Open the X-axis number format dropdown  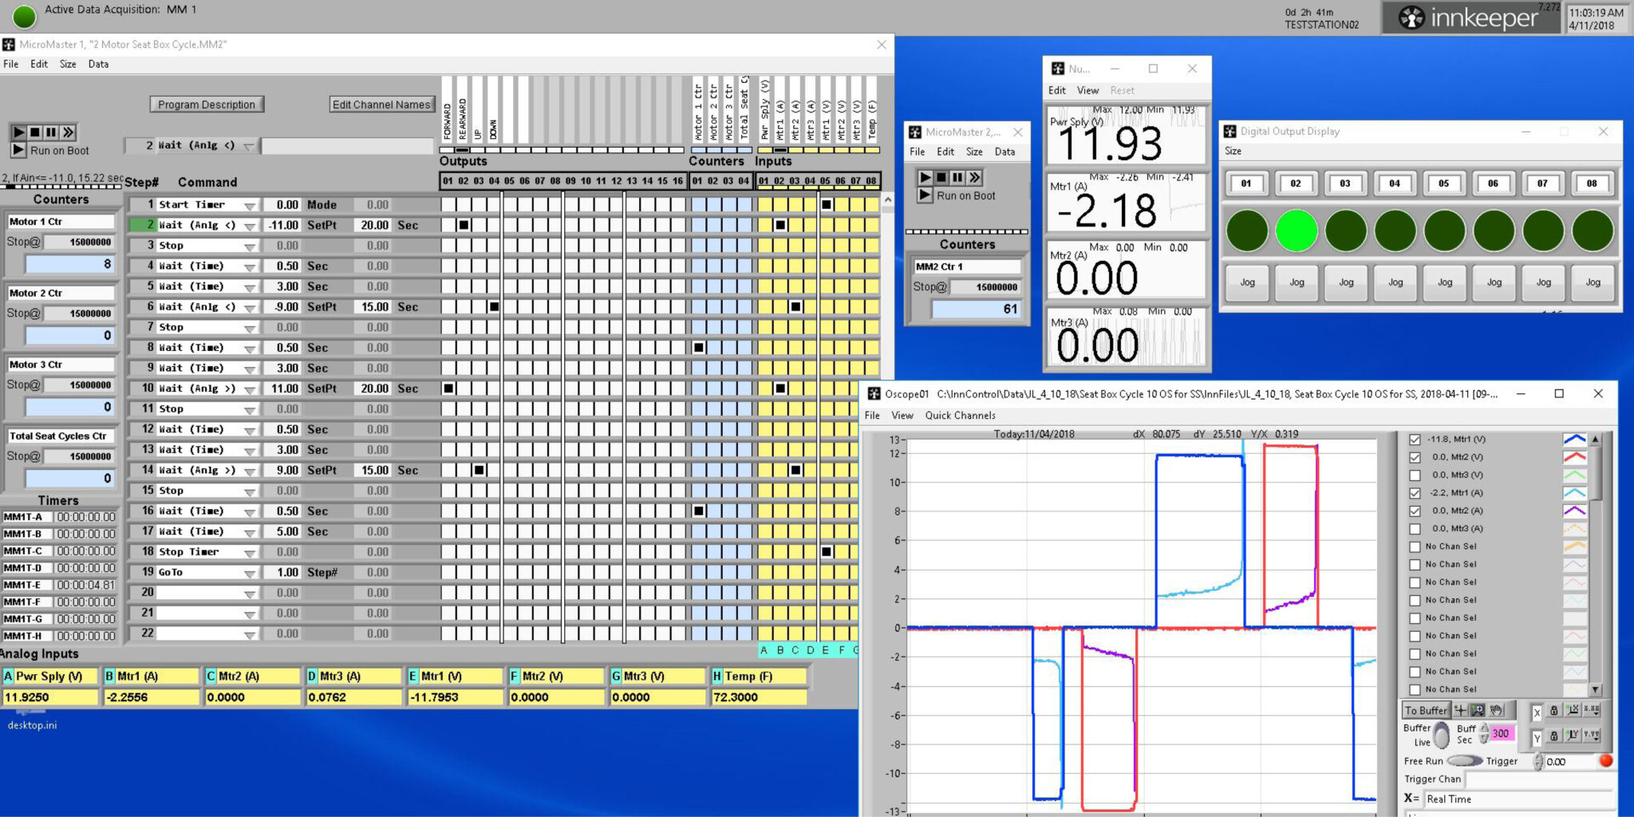click(1591, 710)
